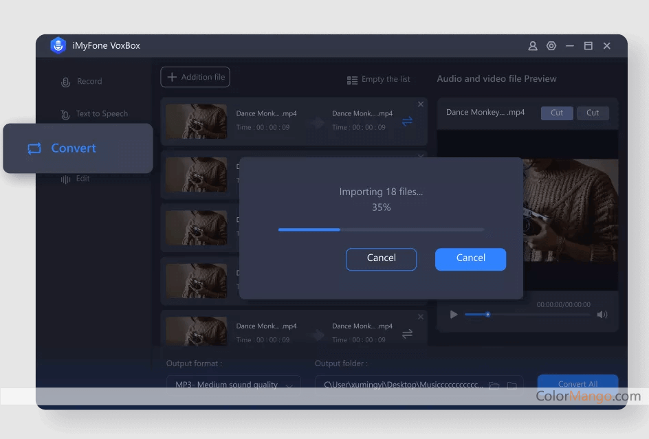Open the MP3 output format dropdown
Screen dimensions: 649x439
pyautogui.click(x=233, y=385)
